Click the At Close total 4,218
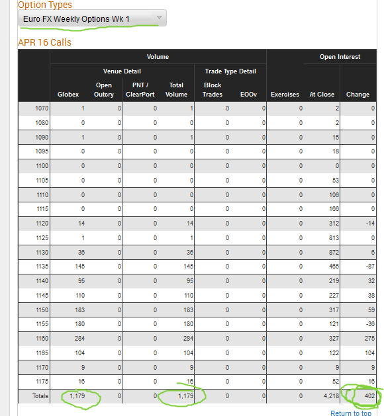 click(x=331, y=396)
